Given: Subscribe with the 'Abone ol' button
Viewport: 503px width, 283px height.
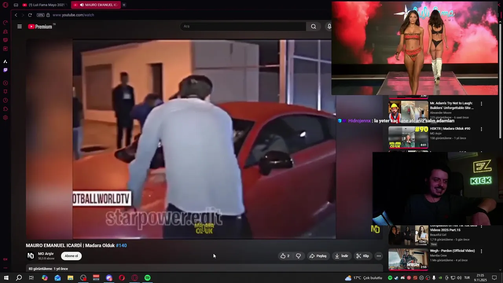Looking at the screenshot, I should (x=71, y=256).
